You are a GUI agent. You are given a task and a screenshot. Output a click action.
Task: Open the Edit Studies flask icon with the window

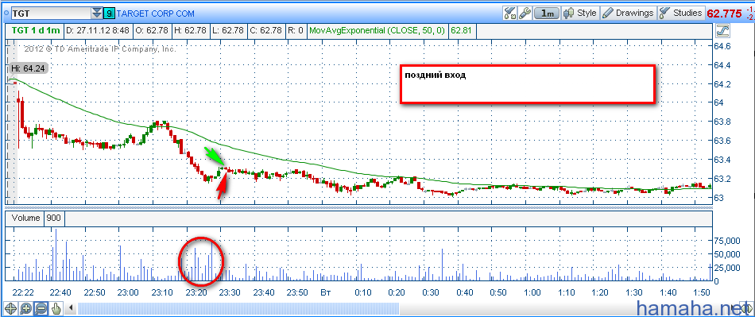tap(510, 13)
